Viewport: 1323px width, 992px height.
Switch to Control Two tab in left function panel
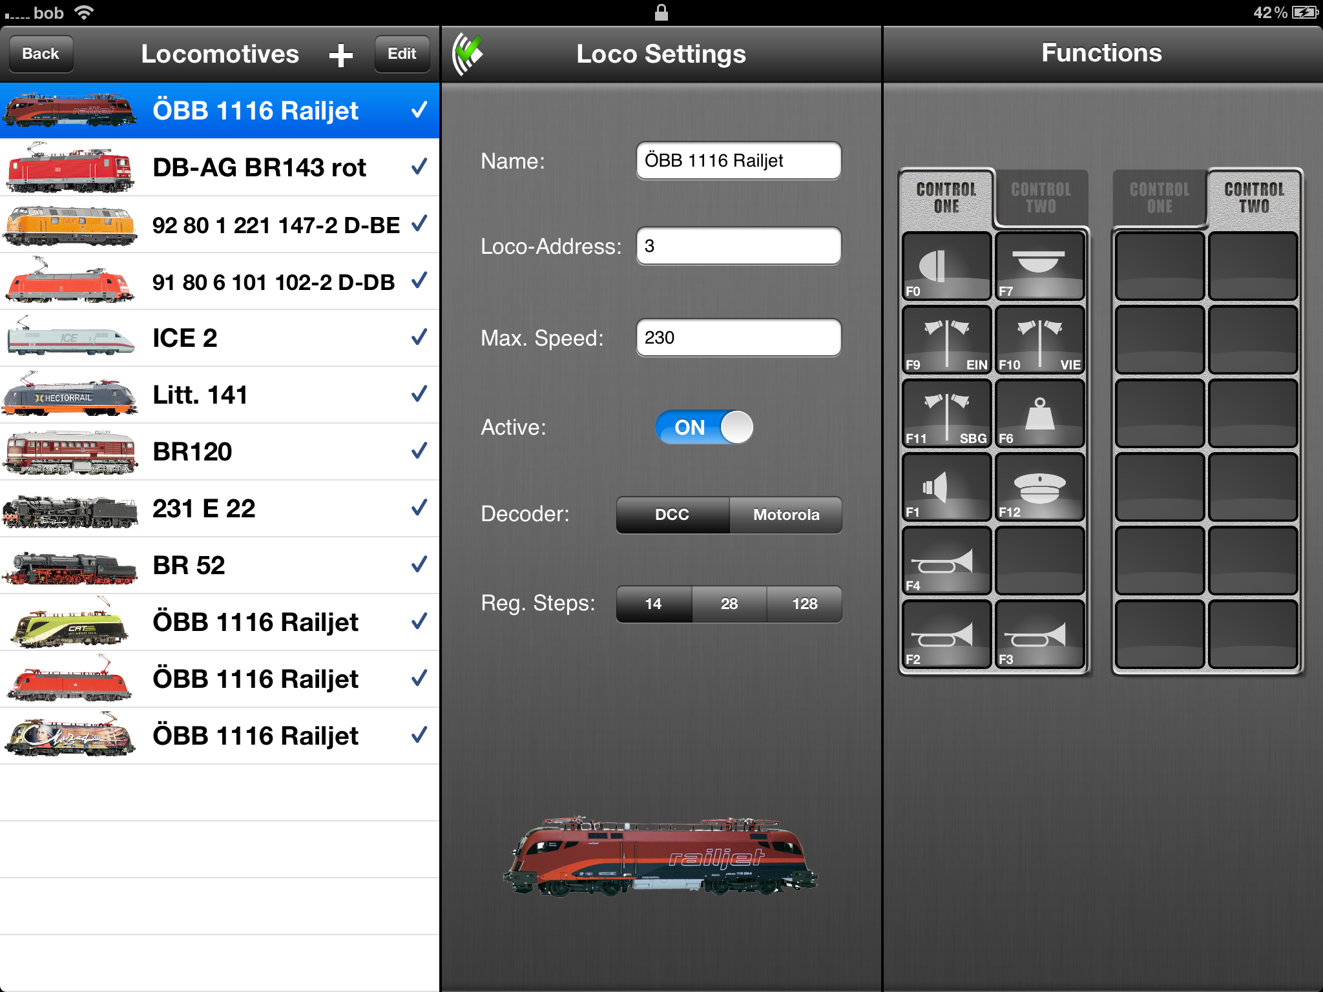[1041, 198]
